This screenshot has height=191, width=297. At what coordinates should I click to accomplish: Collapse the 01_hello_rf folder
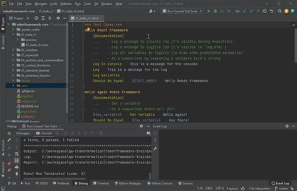[13, 35]
